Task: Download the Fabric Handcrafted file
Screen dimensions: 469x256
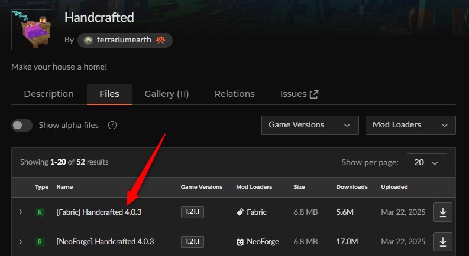Action: coord(442,212)
